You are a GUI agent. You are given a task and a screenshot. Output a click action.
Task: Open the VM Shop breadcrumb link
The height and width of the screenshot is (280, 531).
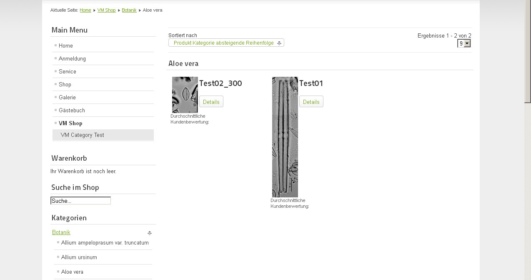pyautogui.click(x=106, y=10)
